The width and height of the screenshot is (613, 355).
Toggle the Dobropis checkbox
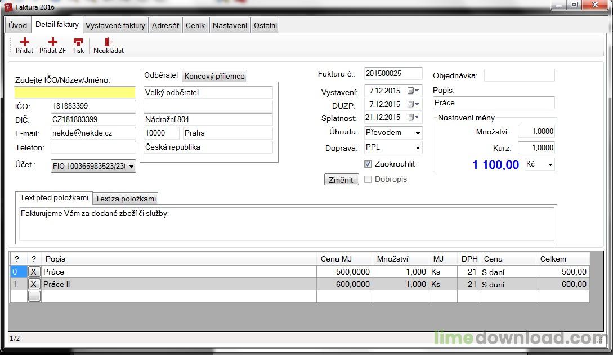(368, 179)
